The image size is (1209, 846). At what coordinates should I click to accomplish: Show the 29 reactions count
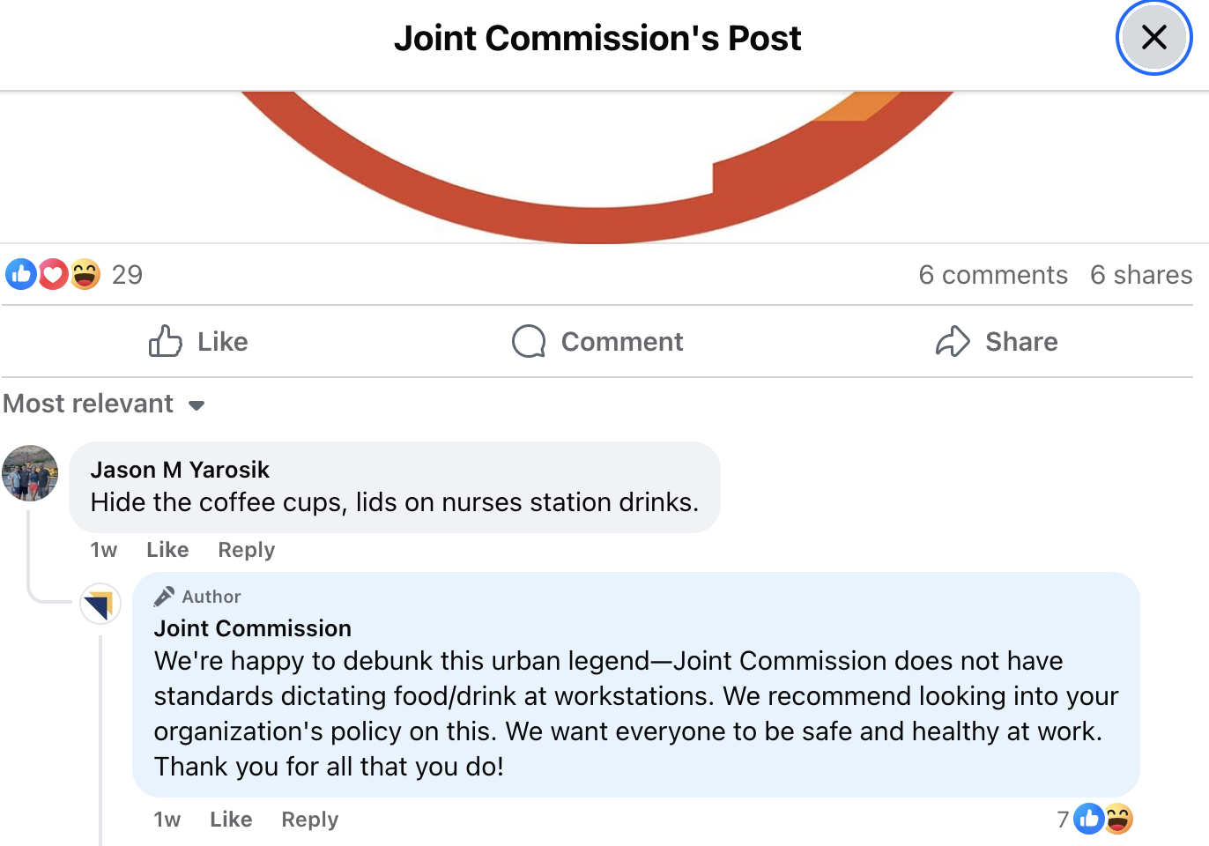coord(127,275)
